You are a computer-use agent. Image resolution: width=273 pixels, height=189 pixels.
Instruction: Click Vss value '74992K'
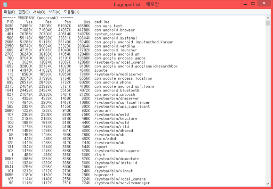point(26,26)
